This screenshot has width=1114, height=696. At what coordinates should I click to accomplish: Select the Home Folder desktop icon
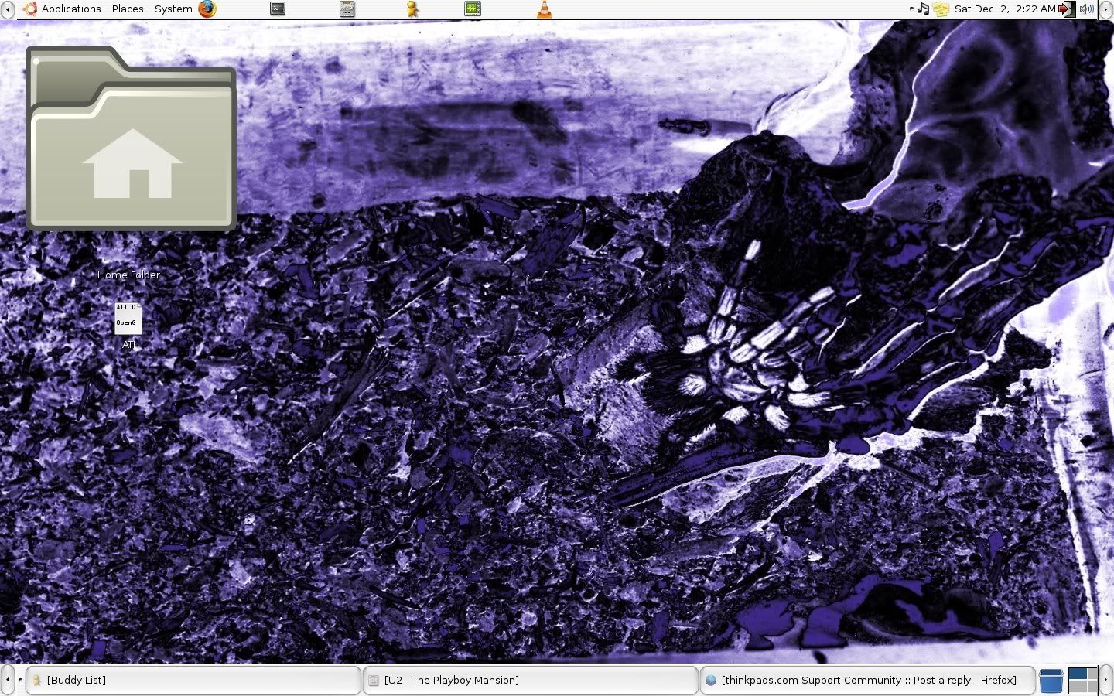click(131, 139)
